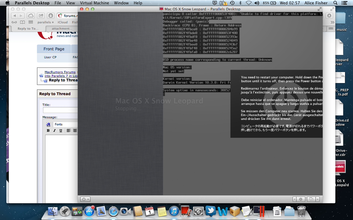The image size is (353, 220).
Task: Open Calendar from the Dock
Action: click(x=150, y=211)
